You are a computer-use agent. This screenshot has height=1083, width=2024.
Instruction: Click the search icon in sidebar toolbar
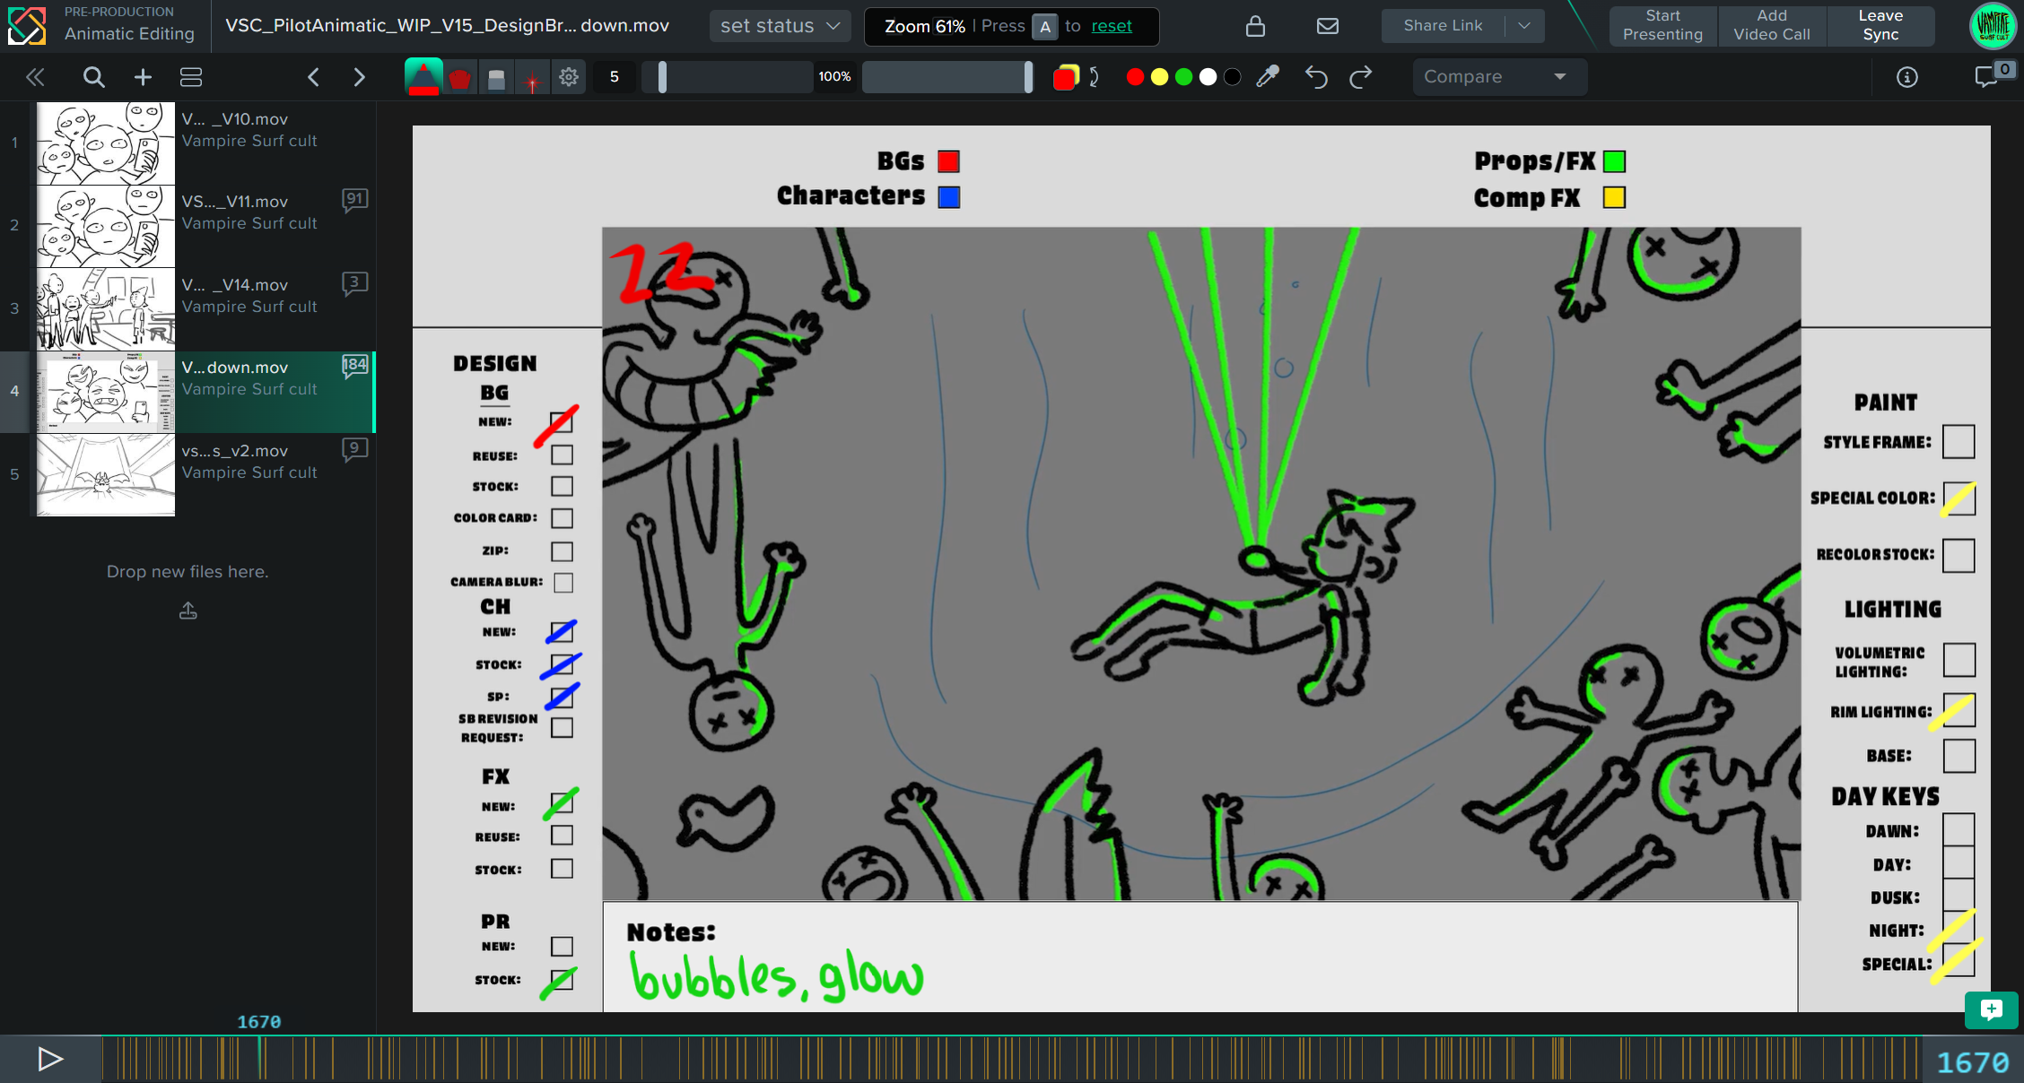click(93, 77)
